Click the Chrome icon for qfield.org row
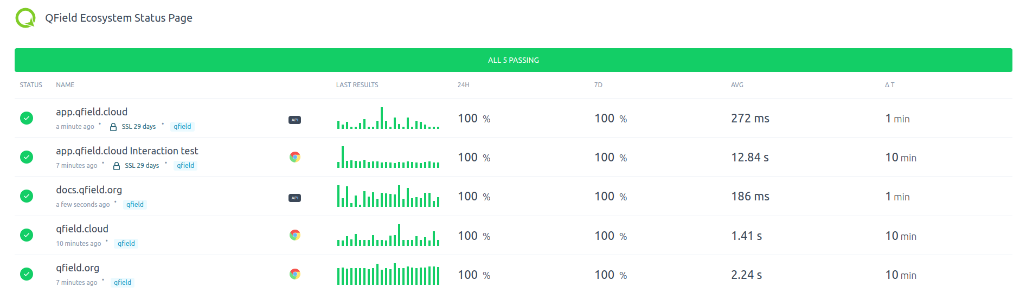 coord(294,274)
